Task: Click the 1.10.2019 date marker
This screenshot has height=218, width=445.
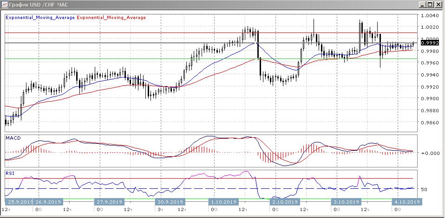Action: [225, 202]
